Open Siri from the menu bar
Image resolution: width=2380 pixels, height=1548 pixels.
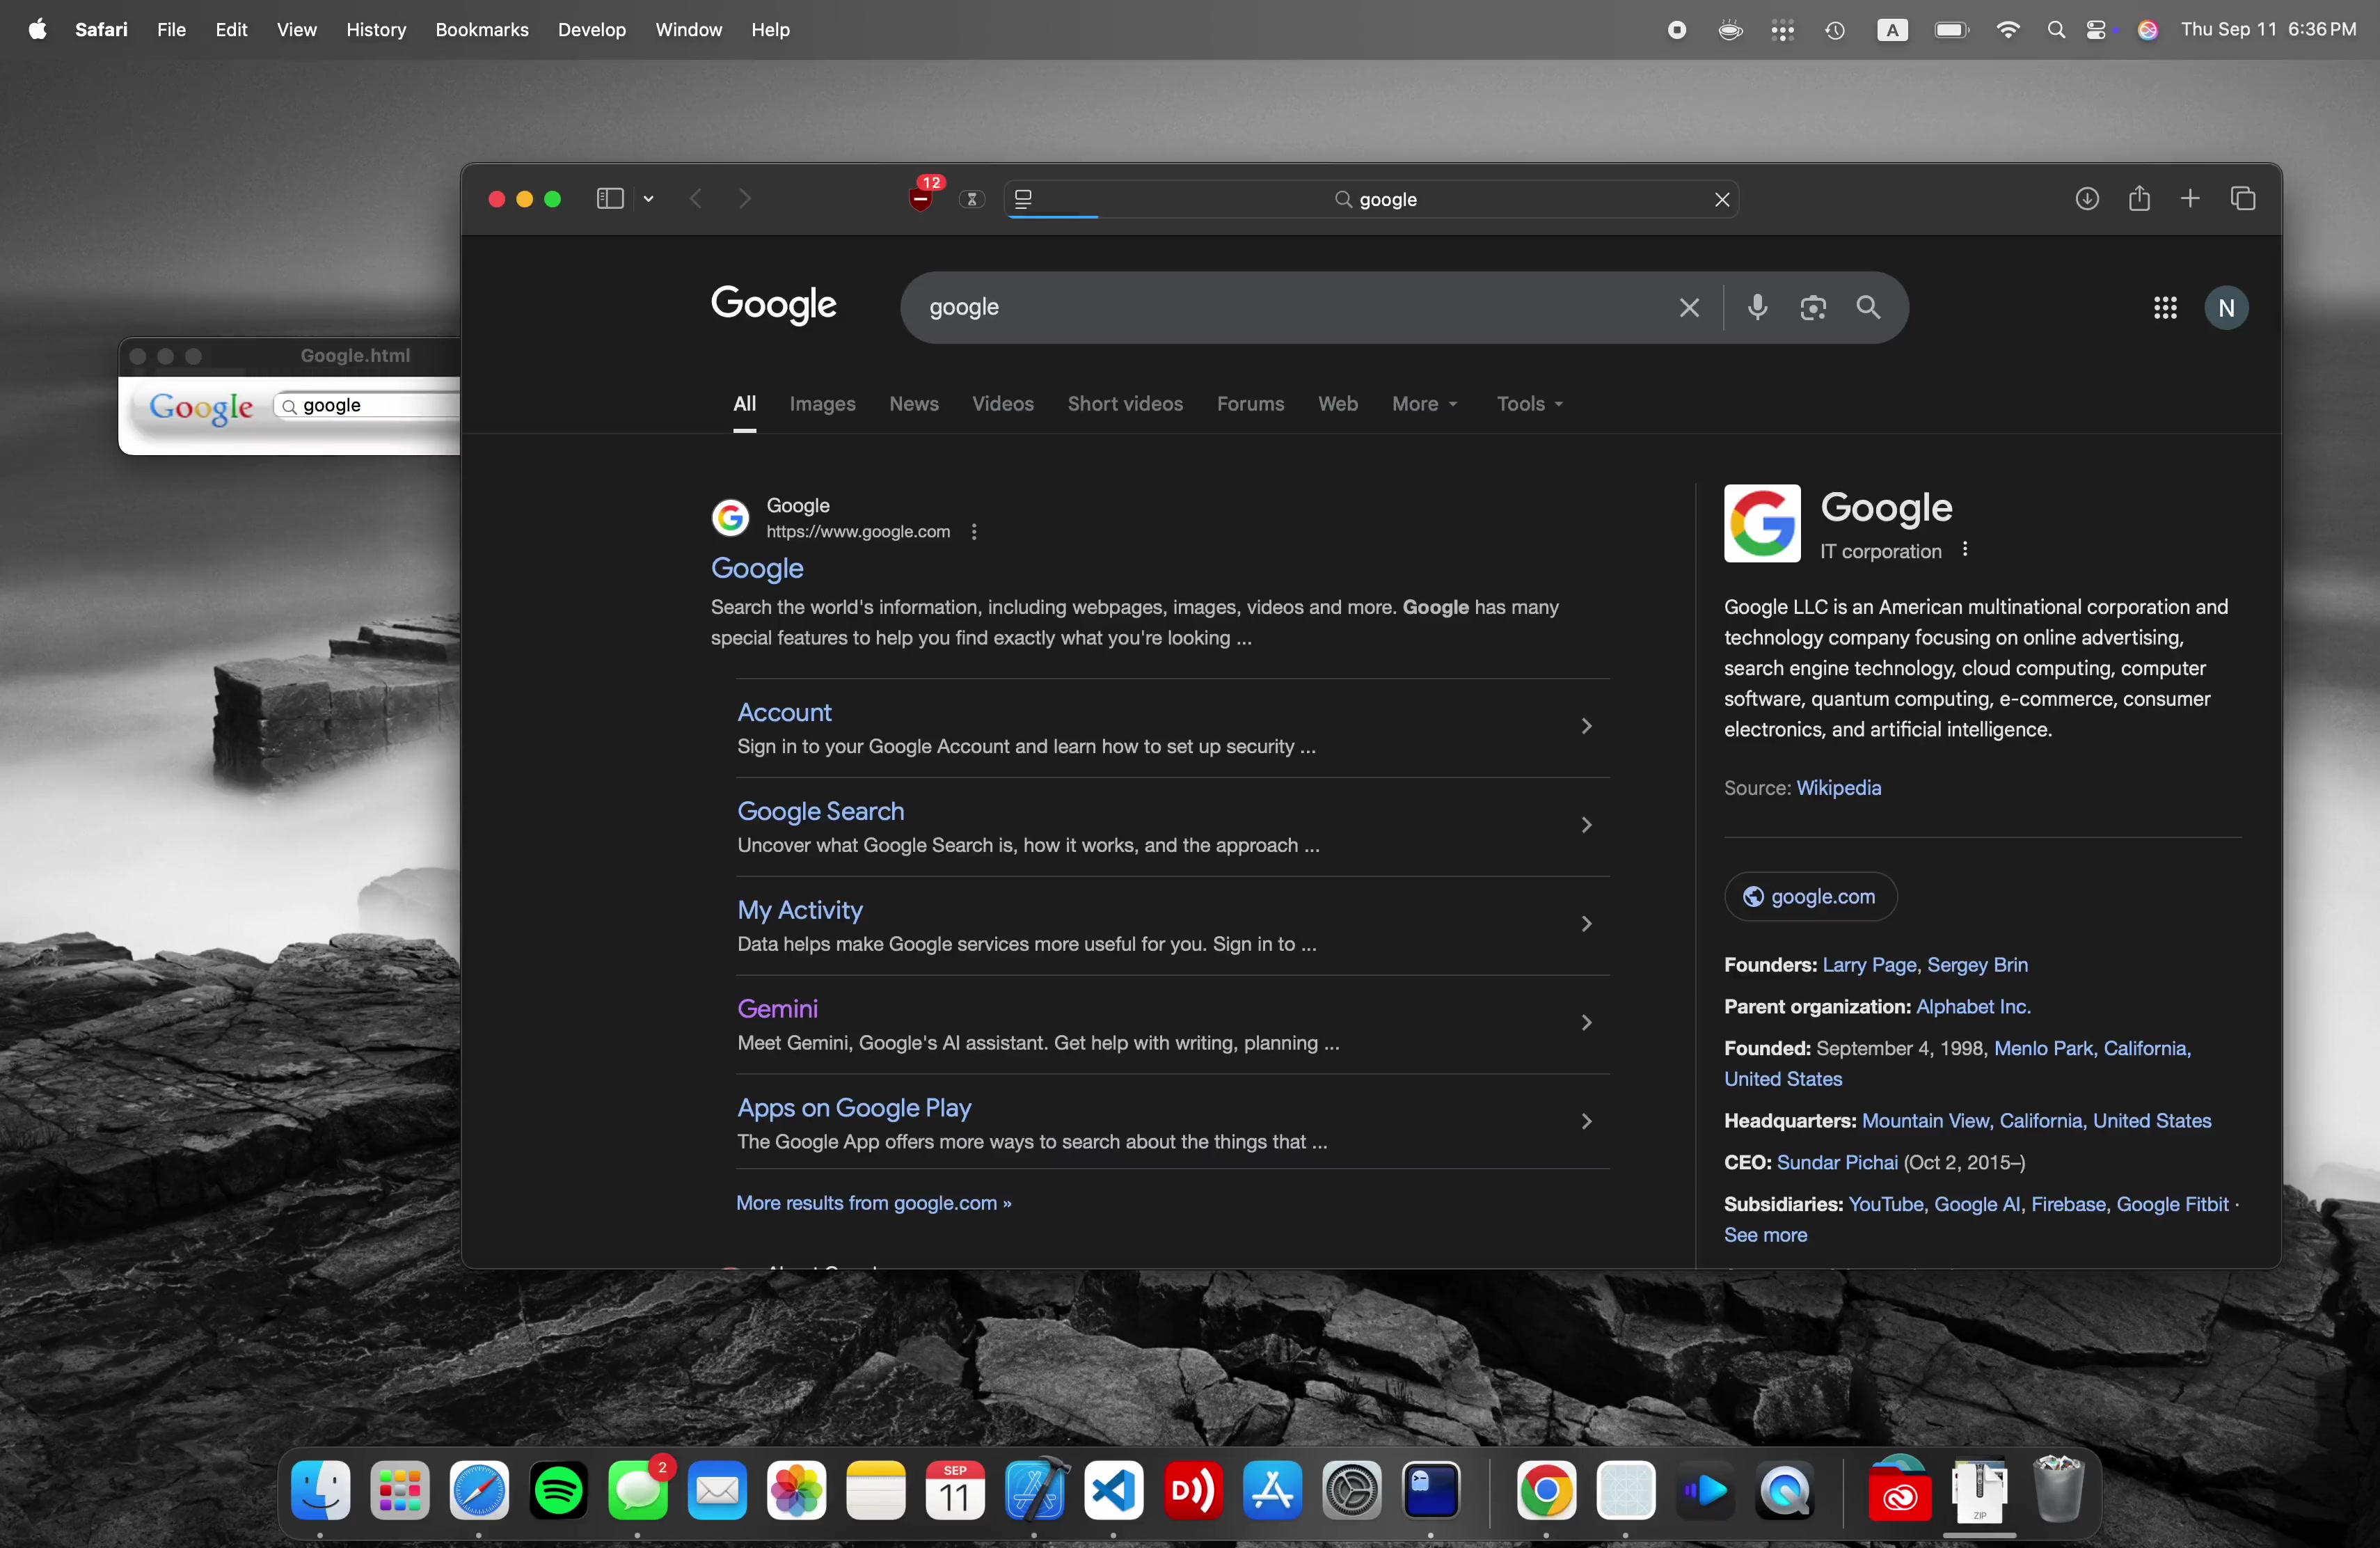(2147, 30)
